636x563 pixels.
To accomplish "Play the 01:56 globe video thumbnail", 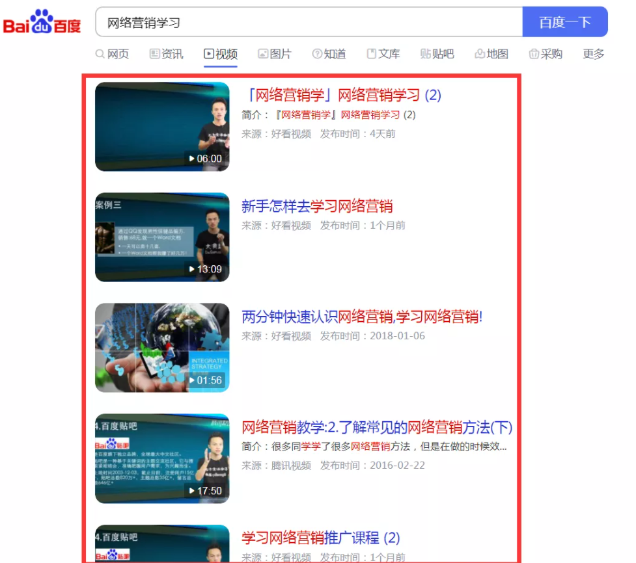I will [162, 348].
